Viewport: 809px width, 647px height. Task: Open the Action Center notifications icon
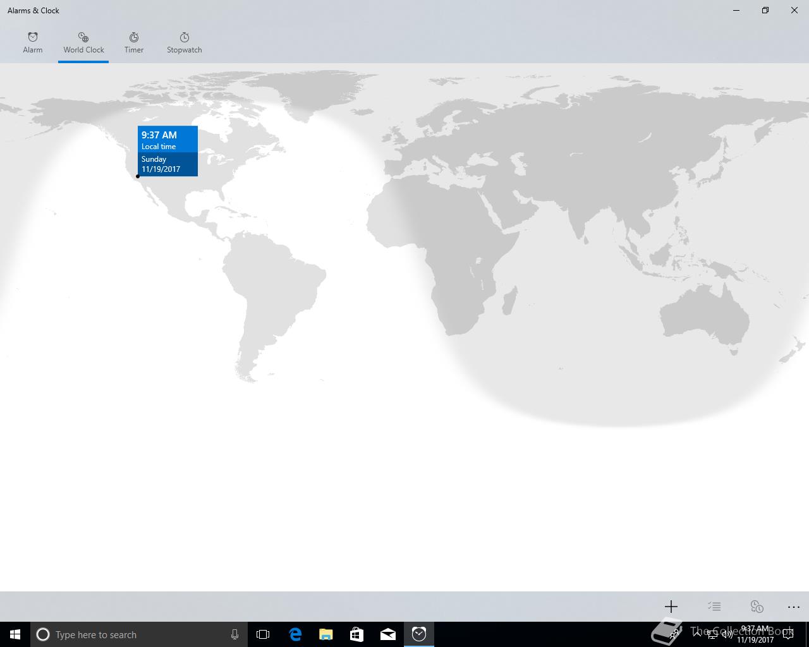click(788, 634)
